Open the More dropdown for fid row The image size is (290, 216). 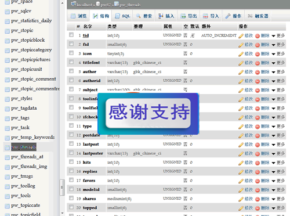pos(278,45)
